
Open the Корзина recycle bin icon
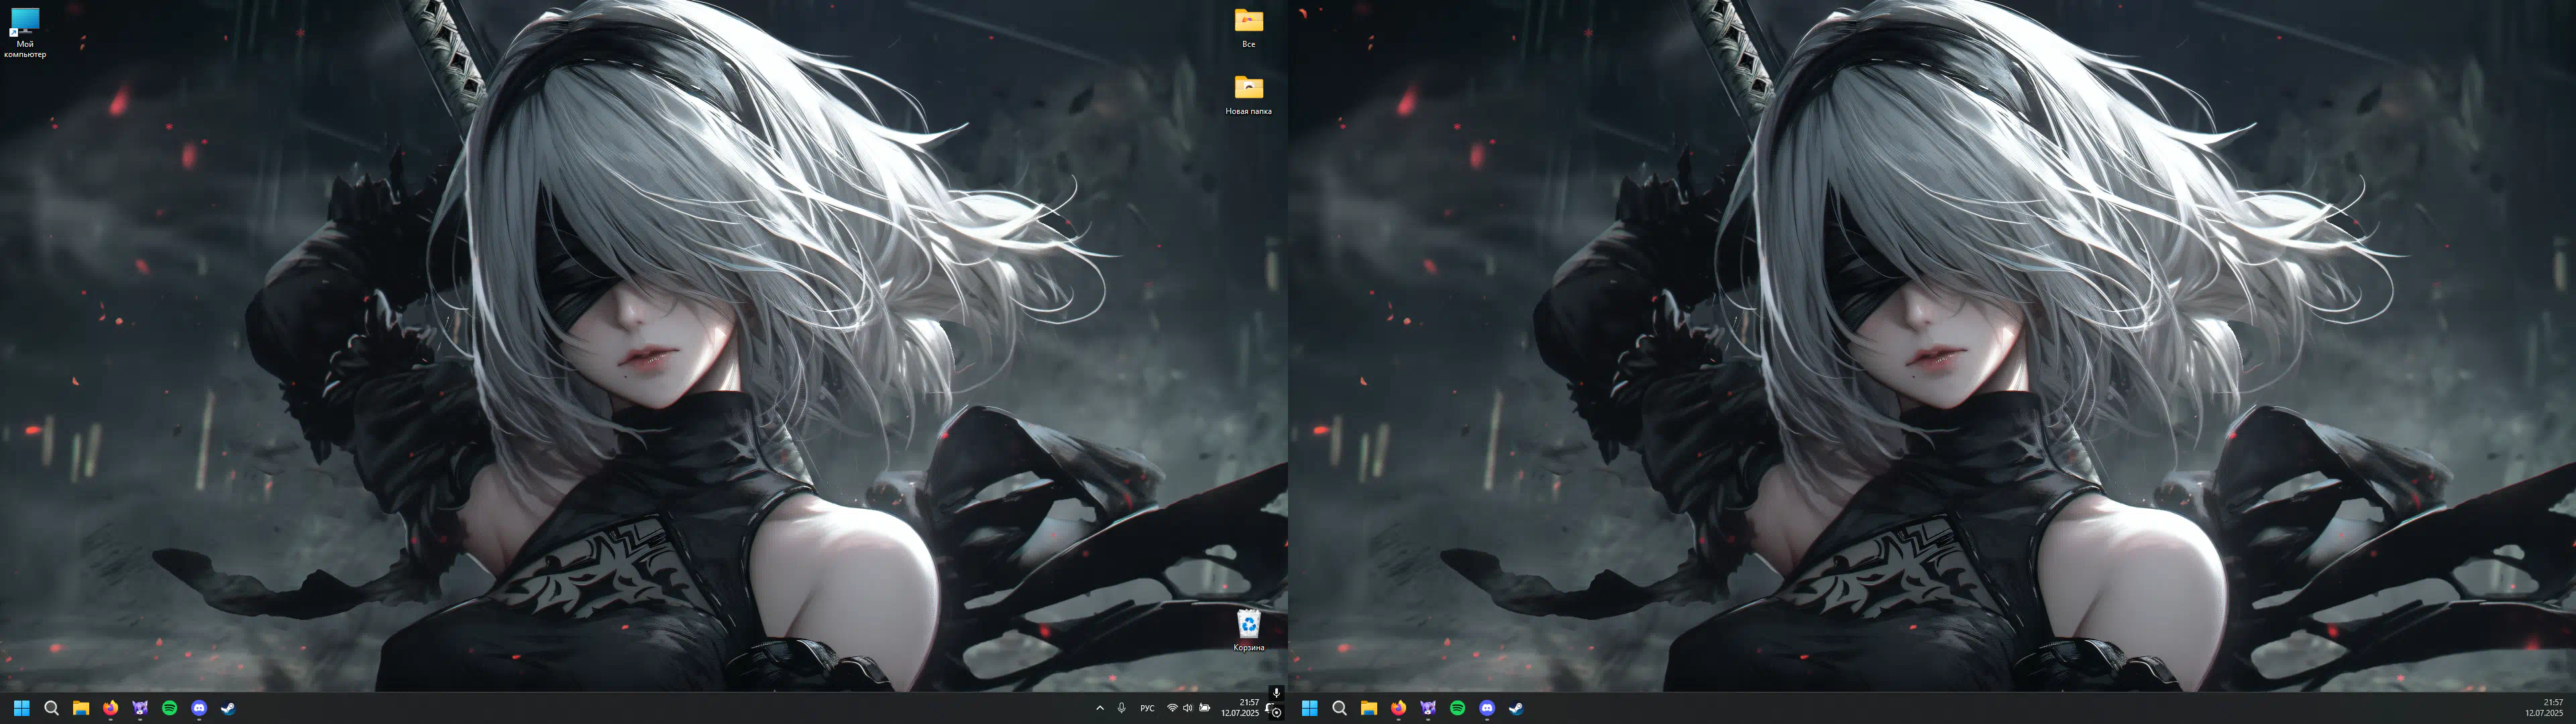tap(1248, 630)
